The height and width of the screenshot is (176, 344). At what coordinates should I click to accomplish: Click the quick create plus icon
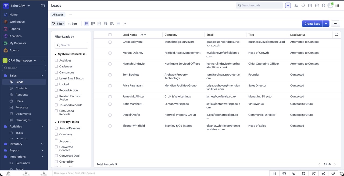tap(288, 5)
